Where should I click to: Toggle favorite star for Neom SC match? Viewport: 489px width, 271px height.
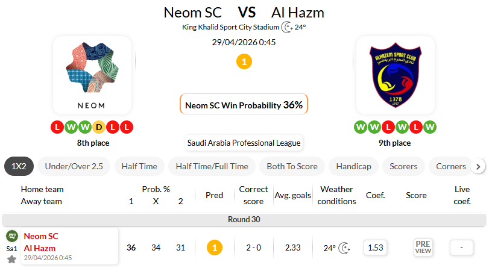click(x=11, y=260)
